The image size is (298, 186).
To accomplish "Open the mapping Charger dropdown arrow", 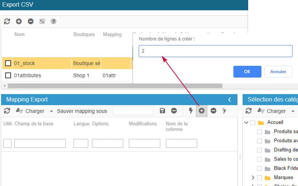I will (x=51, y=111).
